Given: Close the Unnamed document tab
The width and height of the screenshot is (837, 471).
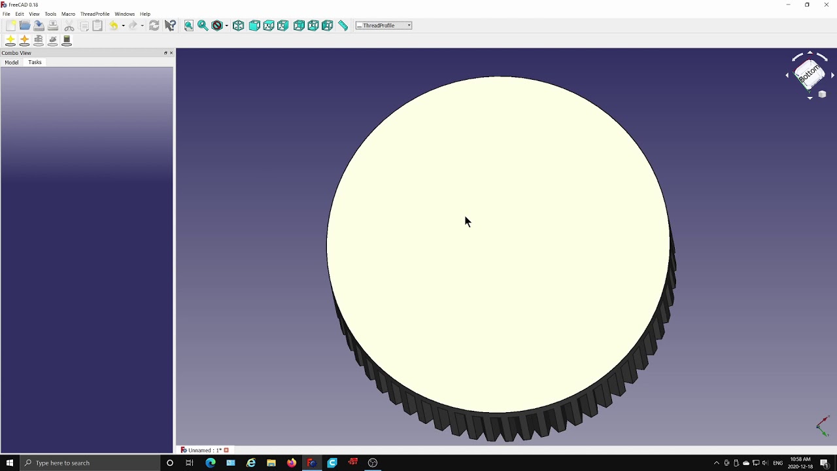Looking at the screenshot, I should click(x=227, y=450).
